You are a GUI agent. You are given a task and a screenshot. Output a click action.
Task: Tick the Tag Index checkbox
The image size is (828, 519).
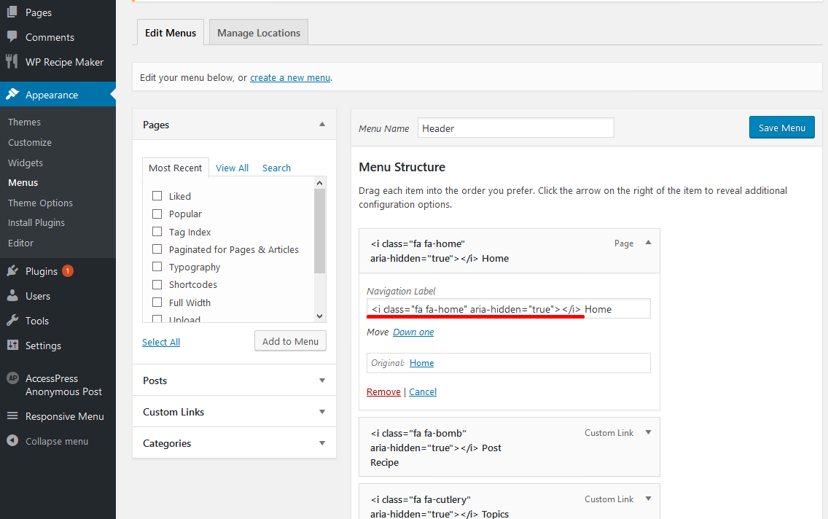point(157,232)
